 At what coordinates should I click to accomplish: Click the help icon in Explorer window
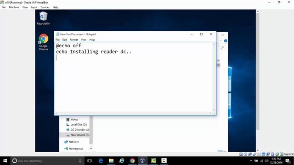click(x=226, y=41)
